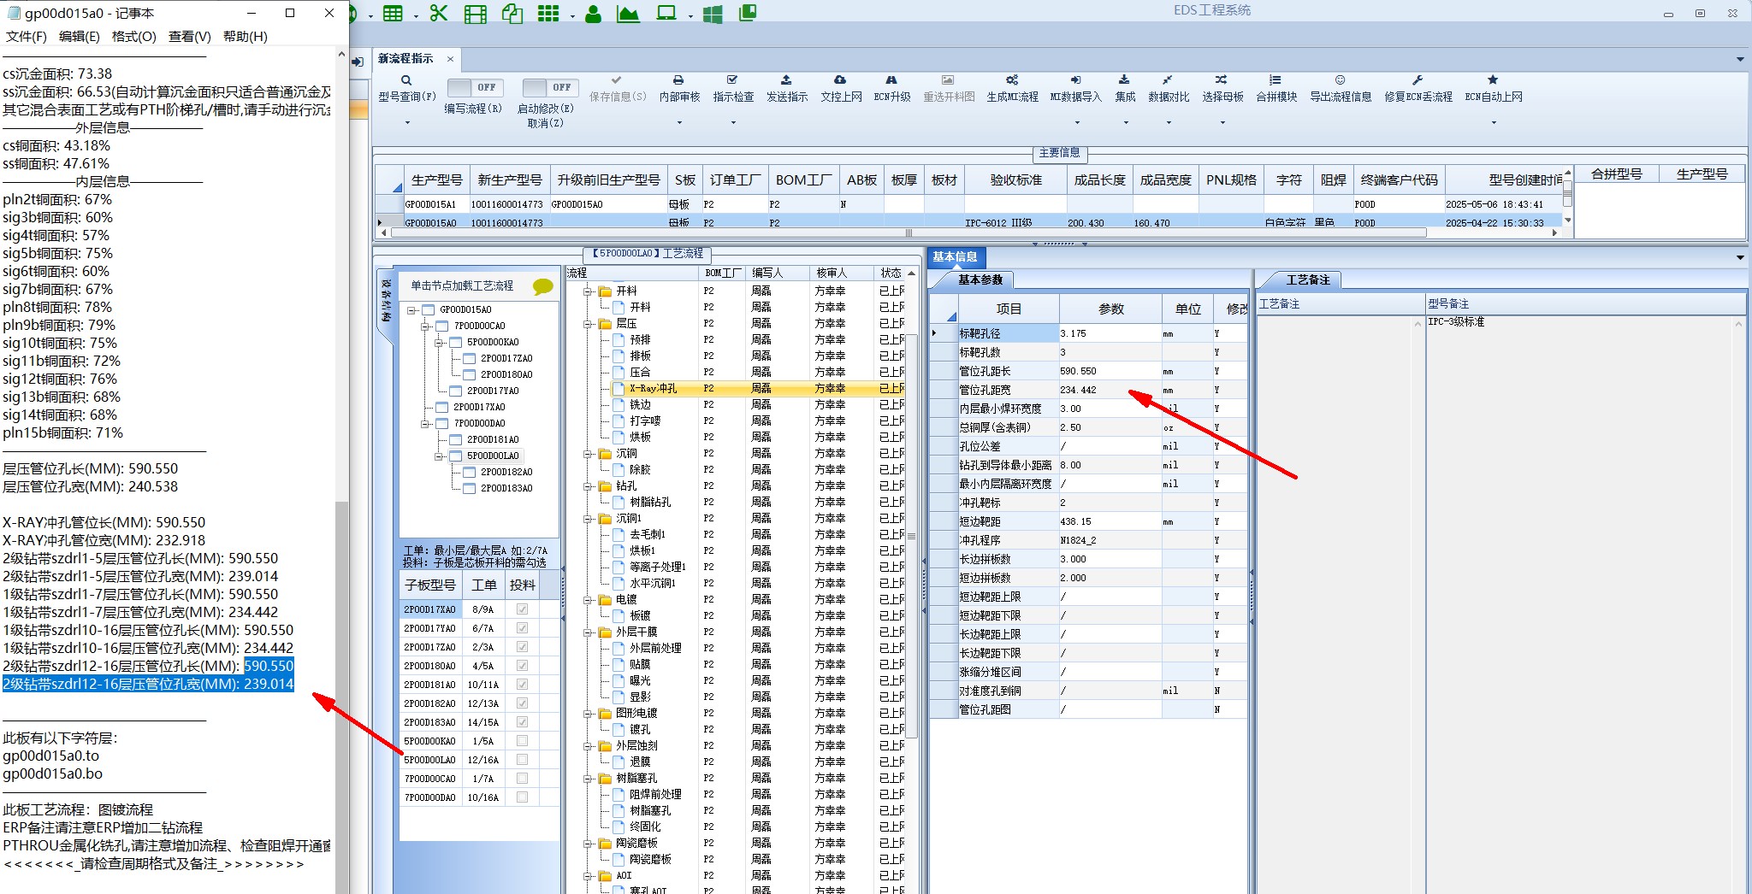Click the green user person icon
The image size is (1752, 894).
pos(593,13)
